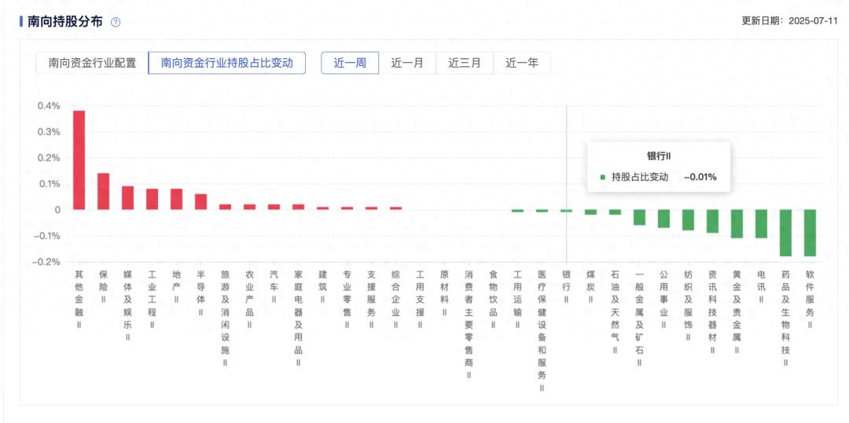Click the green 黄金及贵金属 bar
Viewport: 849px width, 423px height.
(737, 223)
